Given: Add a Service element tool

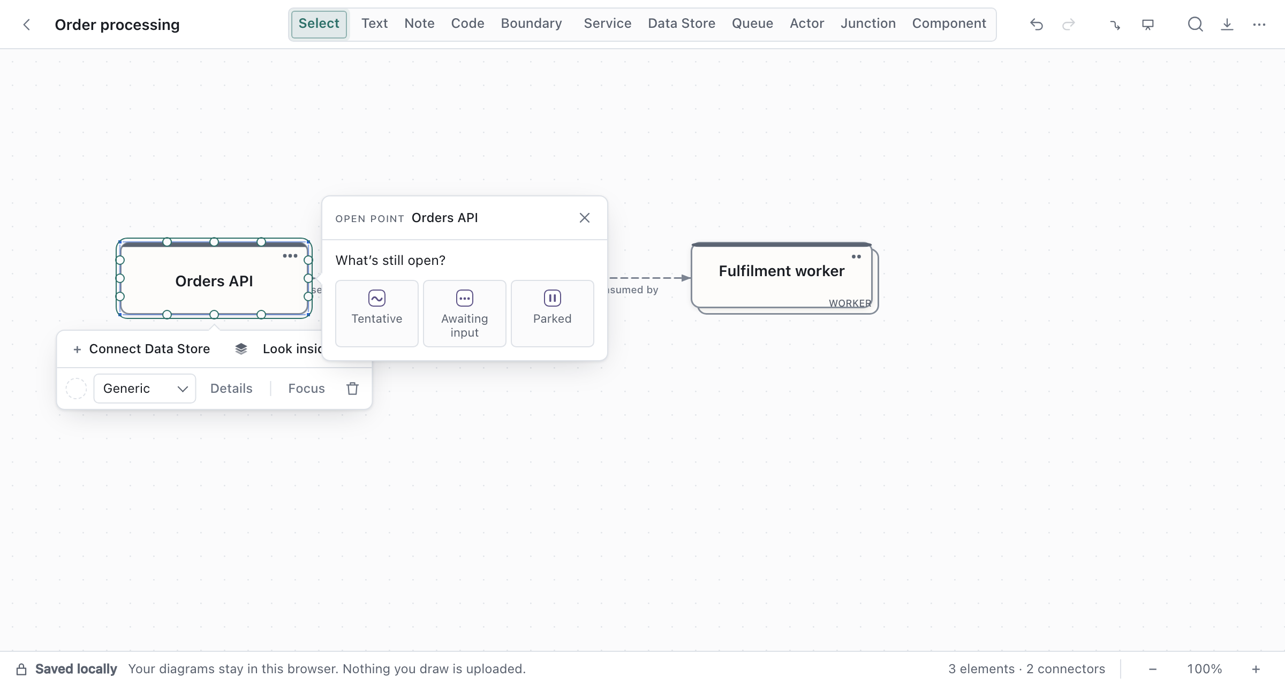Looking at the screenshot, I should [607, 24].
